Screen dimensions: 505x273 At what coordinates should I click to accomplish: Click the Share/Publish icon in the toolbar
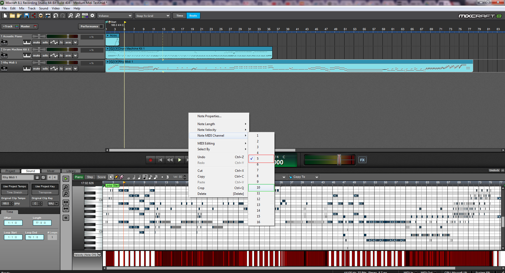pos(34,16)
